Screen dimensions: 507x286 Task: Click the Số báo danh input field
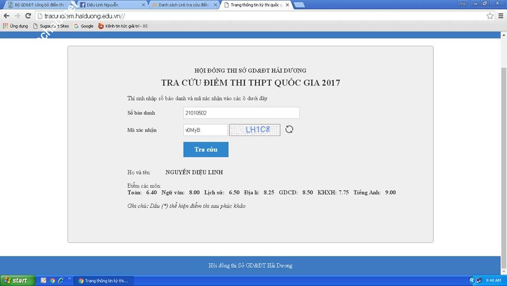click(x=241, y=113)
